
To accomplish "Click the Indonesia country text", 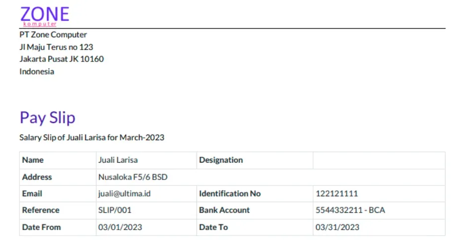I will pos(37,71).
